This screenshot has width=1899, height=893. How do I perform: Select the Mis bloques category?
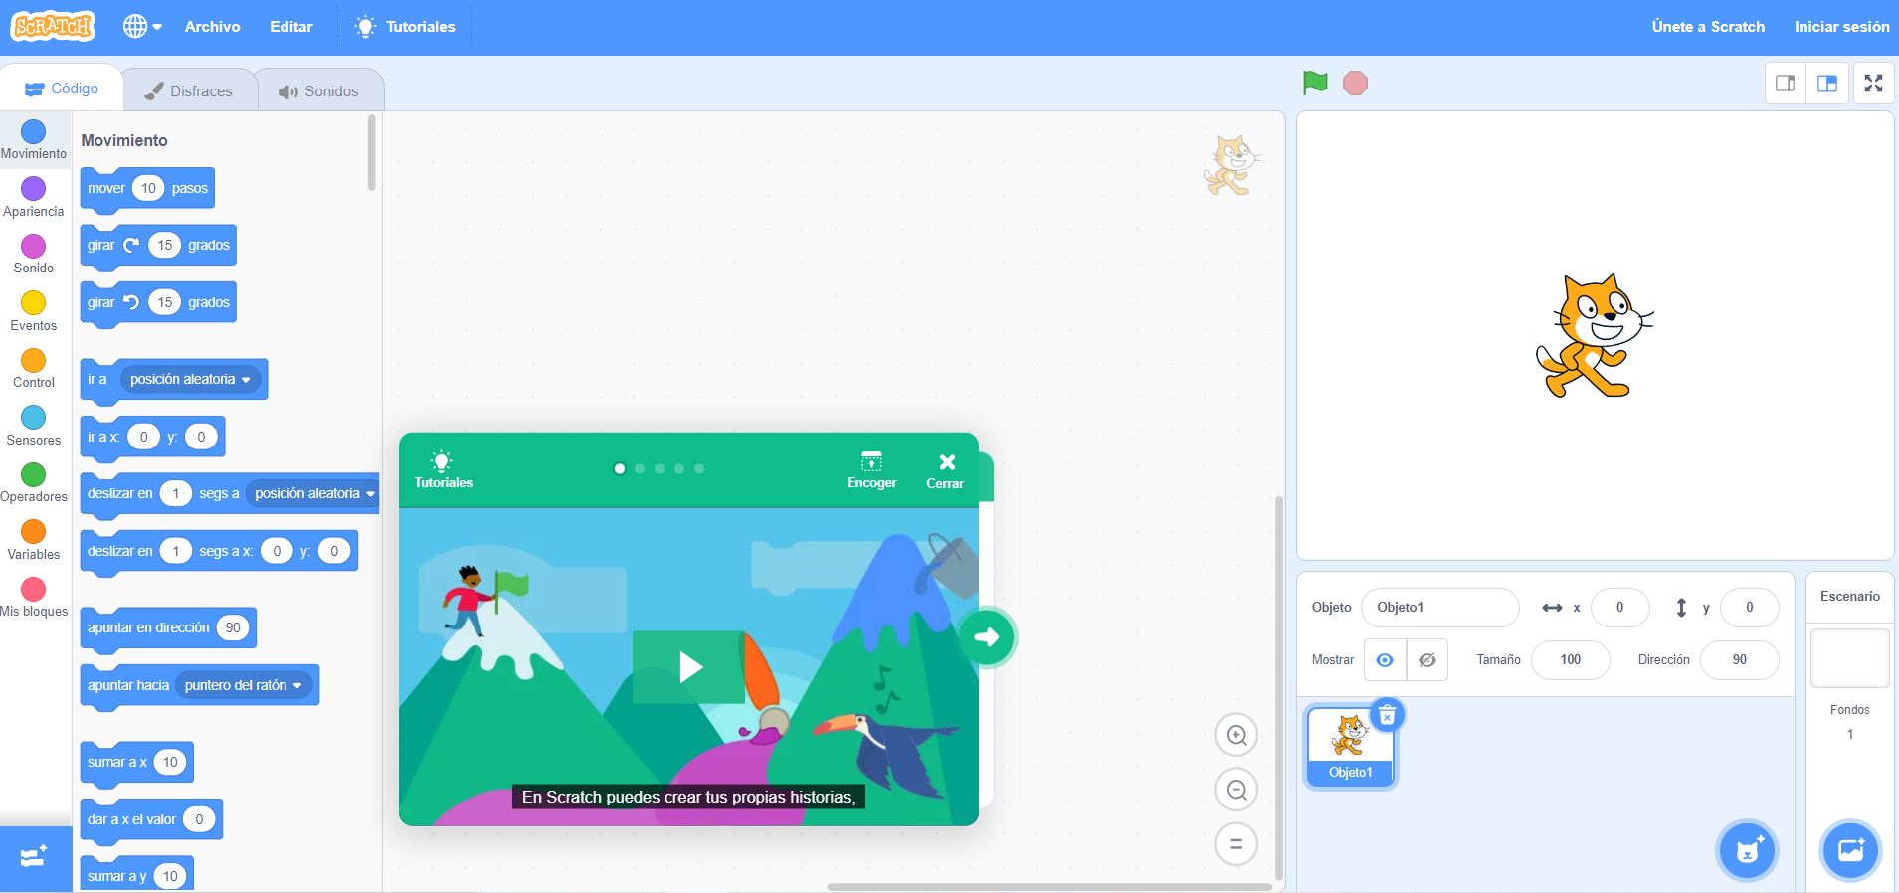pos(34,597)
